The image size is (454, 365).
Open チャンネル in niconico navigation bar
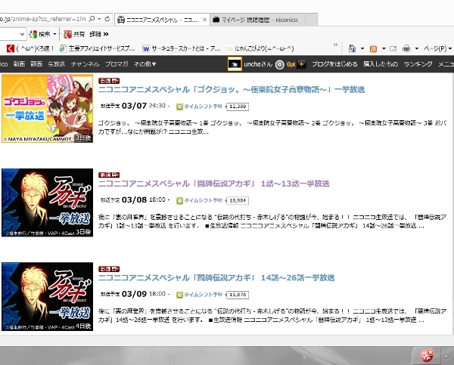click(x=86, y=64)
